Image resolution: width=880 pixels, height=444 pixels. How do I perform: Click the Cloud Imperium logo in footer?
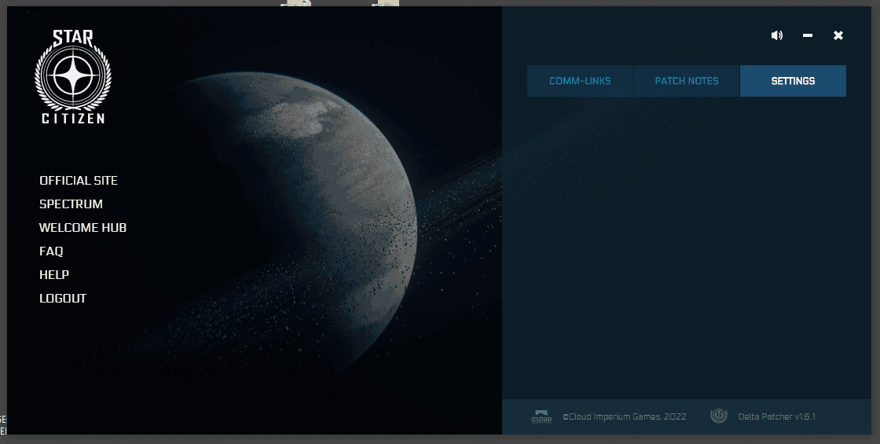click(541, 416)
